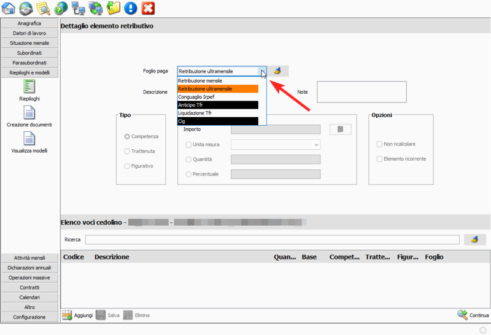
Task: Open the globe help icon with question mark
Action: 61,8
